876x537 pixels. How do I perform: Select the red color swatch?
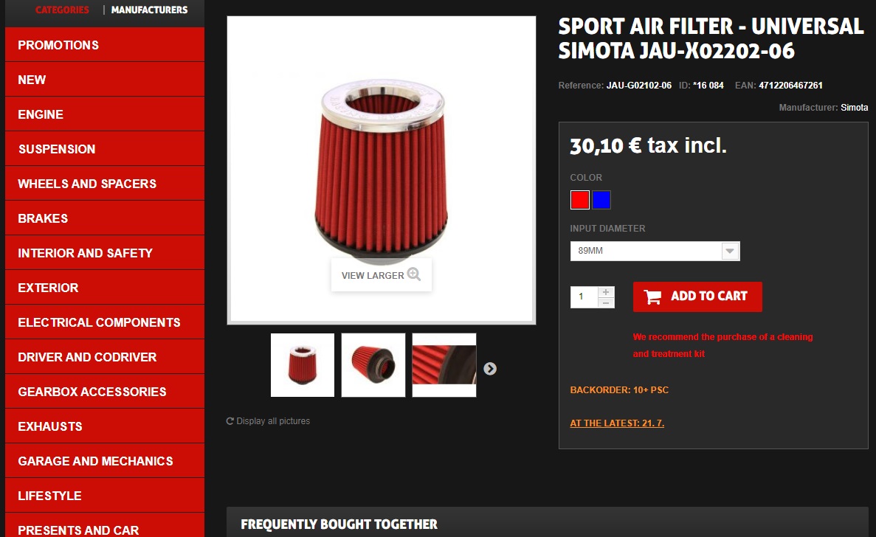[580, 200]
